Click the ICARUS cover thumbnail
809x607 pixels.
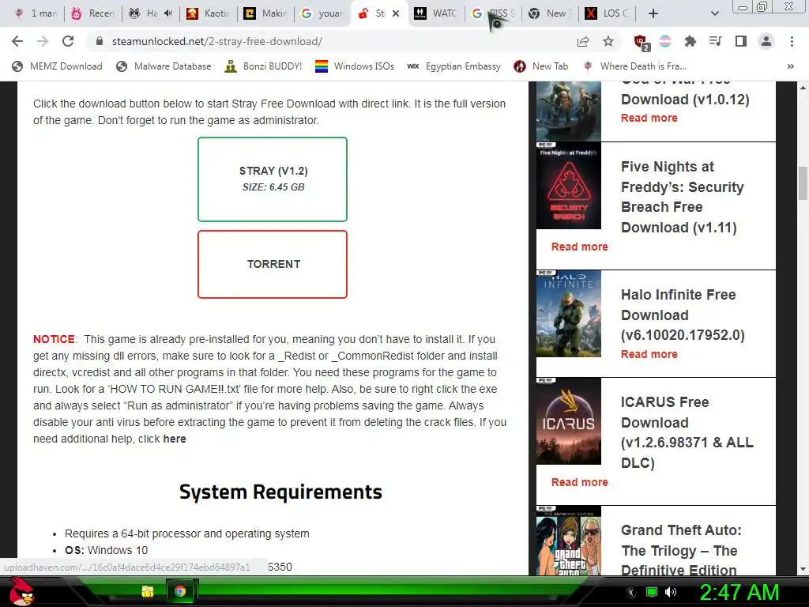click(x=569, y=421)
